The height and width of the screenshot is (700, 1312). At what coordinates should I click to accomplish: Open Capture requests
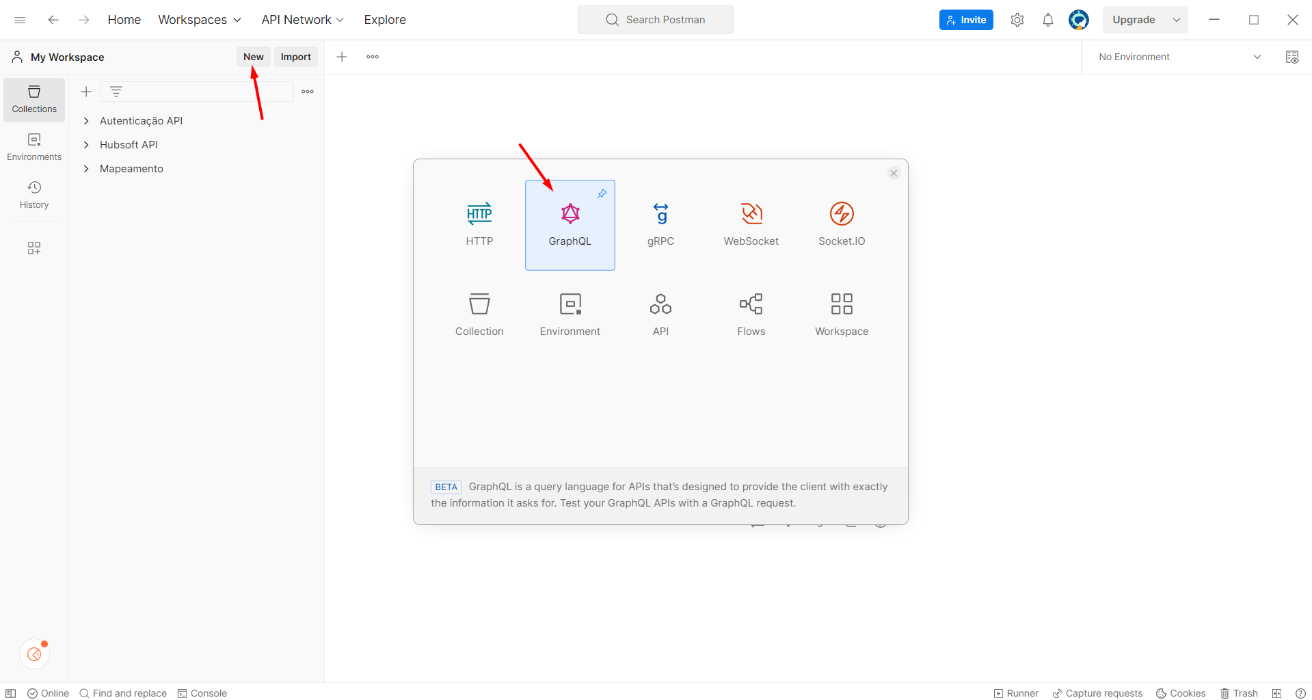coord(1097,693)
